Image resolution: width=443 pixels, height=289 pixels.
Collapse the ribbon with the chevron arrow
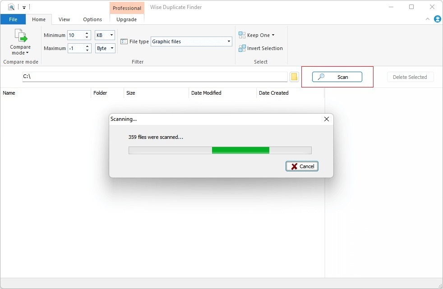coord(428,19)
